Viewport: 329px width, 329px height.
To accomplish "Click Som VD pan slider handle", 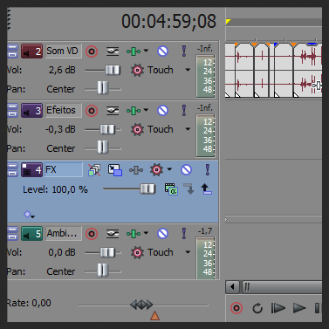I will pyautogui.click(x=102, y=88).
